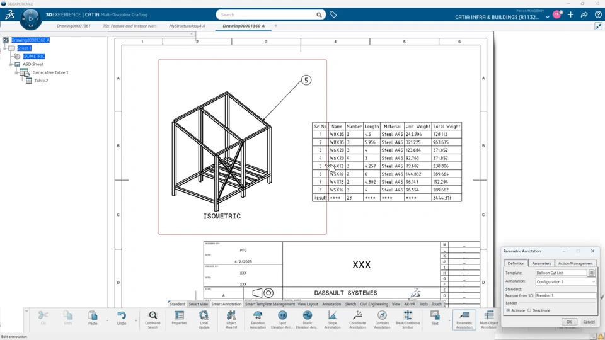Open Command Search tool
This screenshot has height=340, width=605.
pos(153,315)
